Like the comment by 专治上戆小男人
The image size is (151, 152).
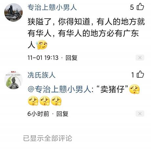pos(140,7)
